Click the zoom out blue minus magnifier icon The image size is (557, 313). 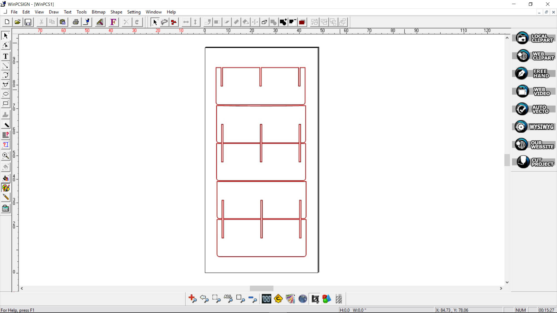point(253,299)
